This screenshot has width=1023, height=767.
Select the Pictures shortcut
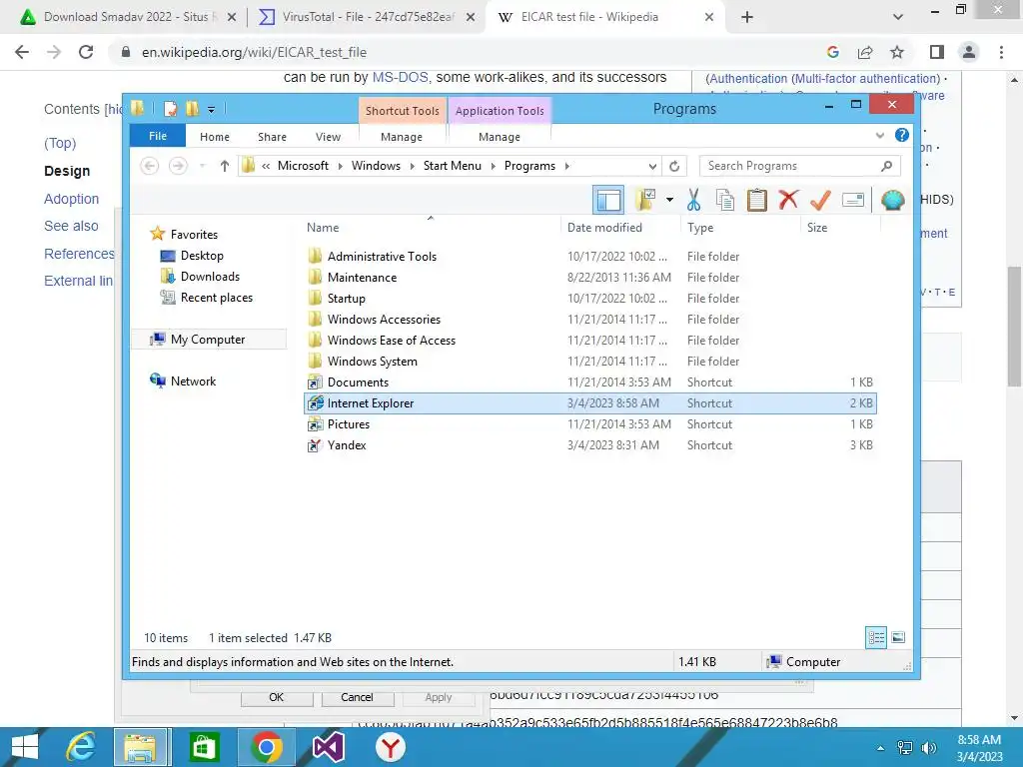[x=349, y=423]
